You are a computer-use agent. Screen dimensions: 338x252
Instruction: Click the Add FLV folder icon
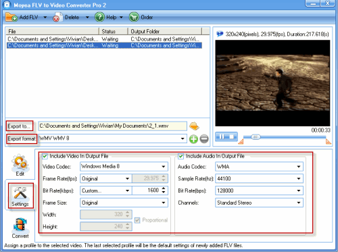[11, 18]
